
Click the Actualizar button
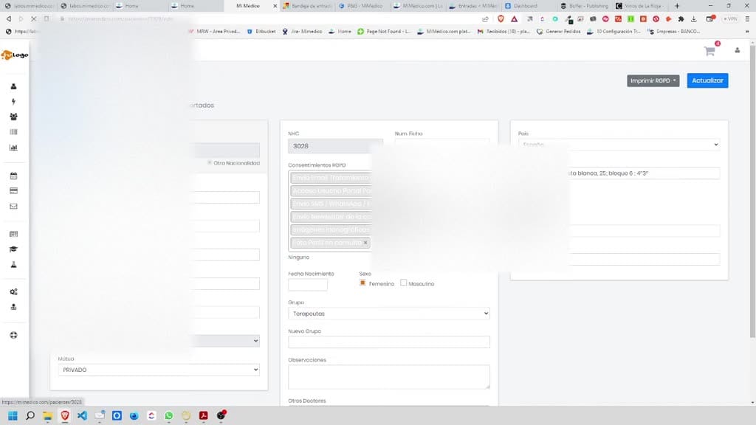click(x=707, y=80)
